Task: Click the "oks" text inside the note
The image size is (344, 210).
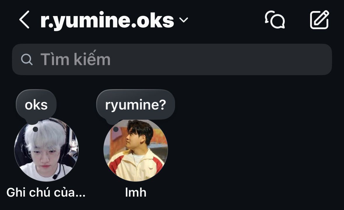Action: tap(36, 105)
